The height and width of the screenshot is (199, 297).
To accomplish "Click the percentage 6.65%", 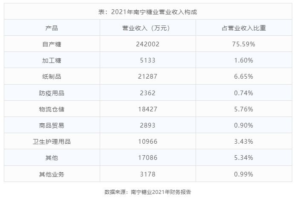I will pyautogui.click(x=244, y=77).
